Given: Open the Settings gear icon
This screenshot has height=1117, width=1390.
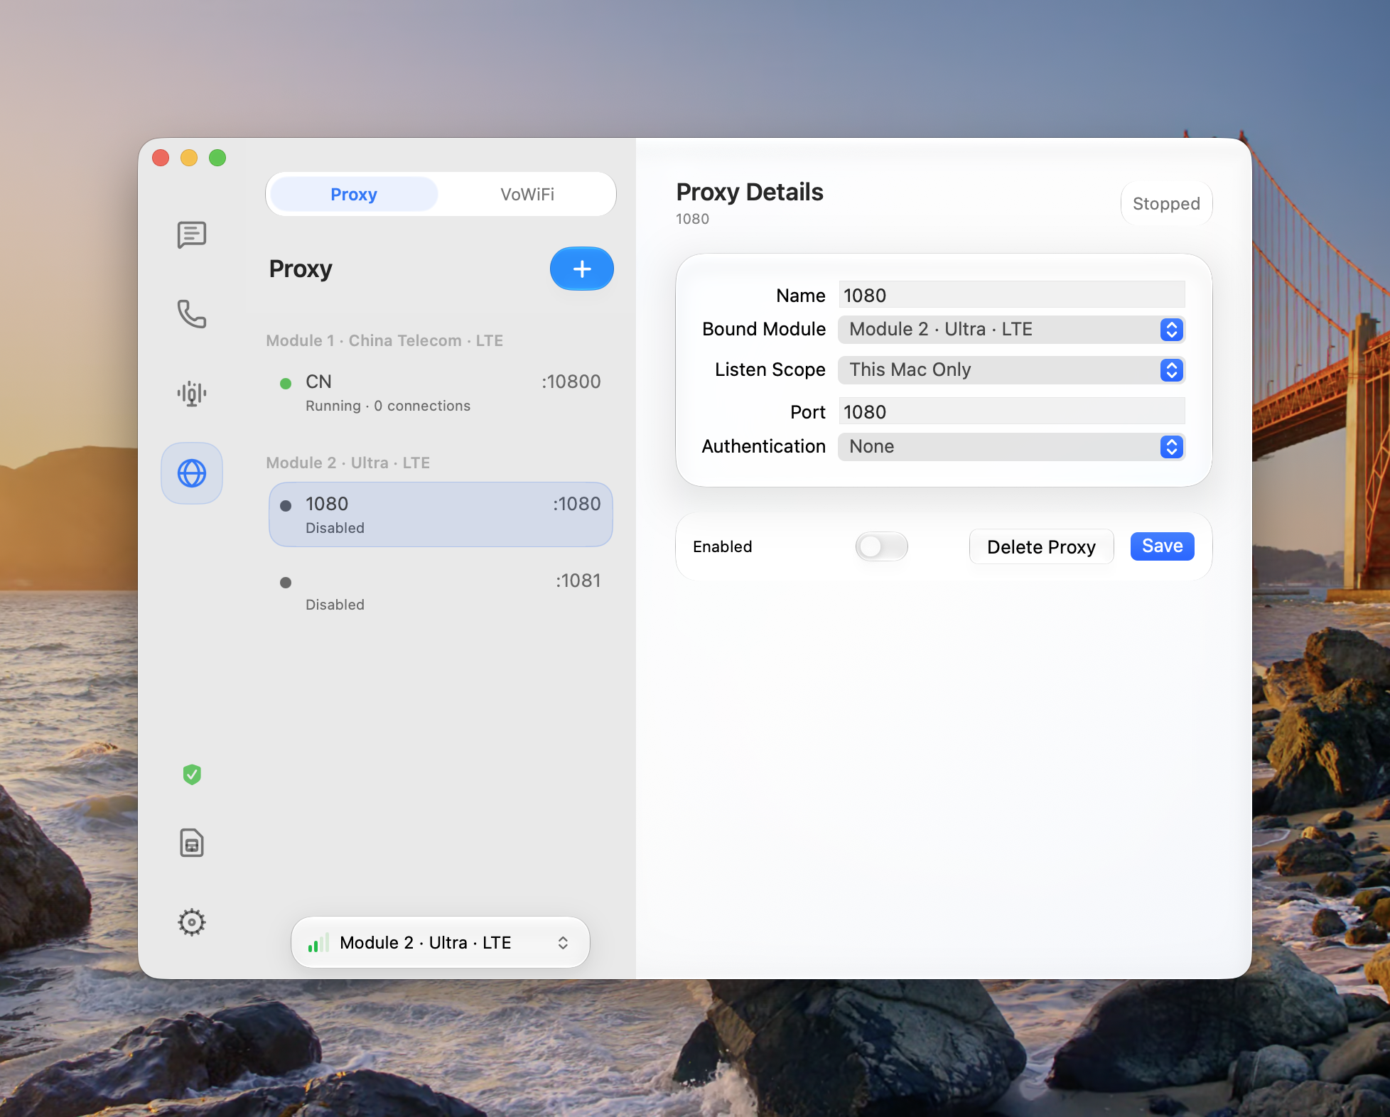Looking at the screenshot, I should [192, 922].
